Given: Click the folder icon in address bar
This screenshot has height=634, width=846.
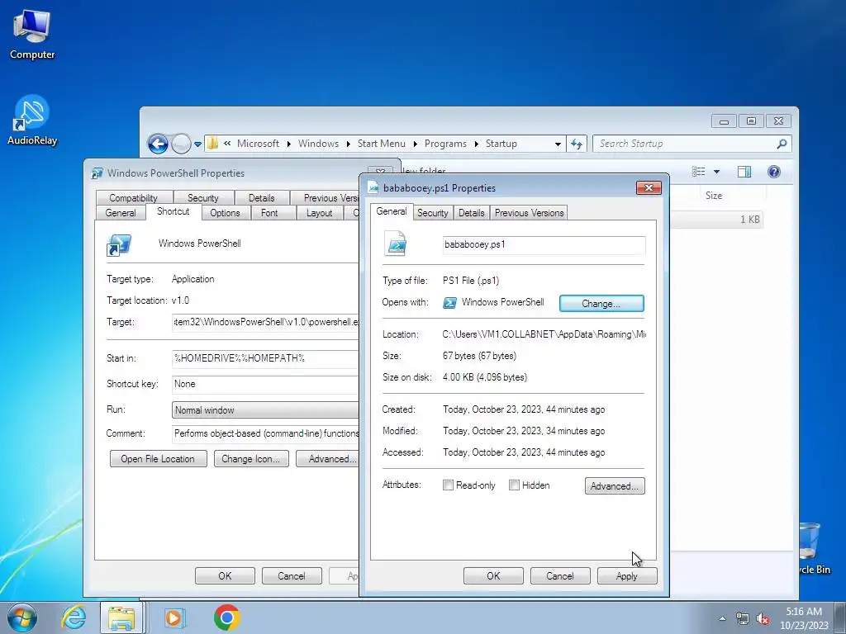Looking at the screenshot, I should [x=213, y=144].
